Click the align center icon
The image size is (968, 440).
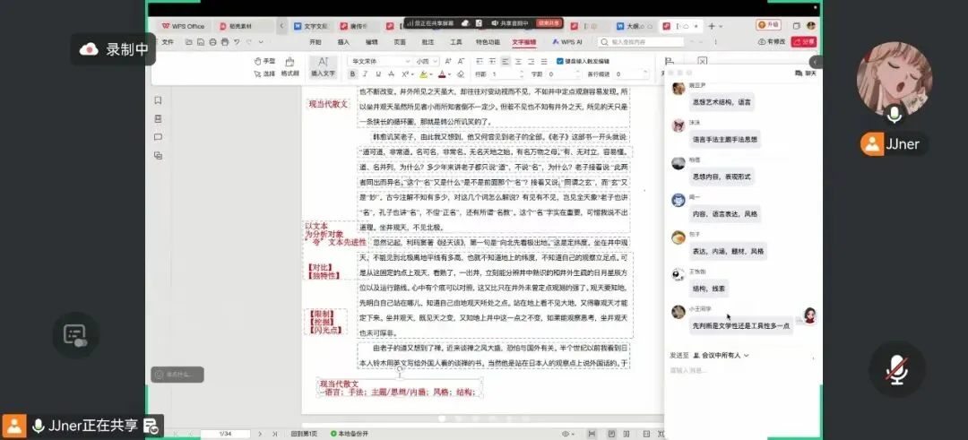point(519,61)
